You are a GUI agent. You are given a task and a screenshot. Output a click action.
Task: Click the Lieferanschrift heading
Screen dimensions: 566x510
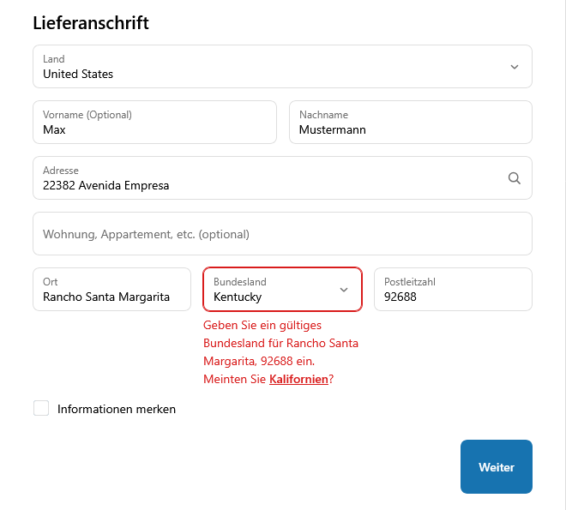point(91,23)
